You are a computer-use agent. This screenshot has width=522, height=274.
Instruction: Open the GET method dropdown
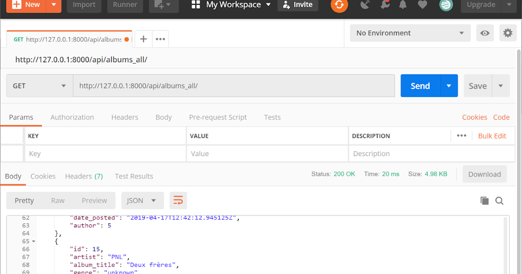tap(39, 86)
